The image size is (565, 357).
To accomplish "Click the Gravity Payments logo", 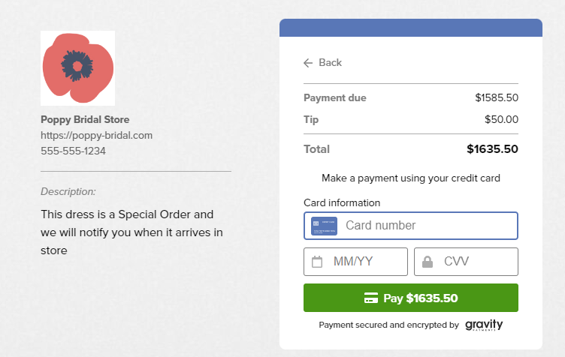I will (484, 325).
